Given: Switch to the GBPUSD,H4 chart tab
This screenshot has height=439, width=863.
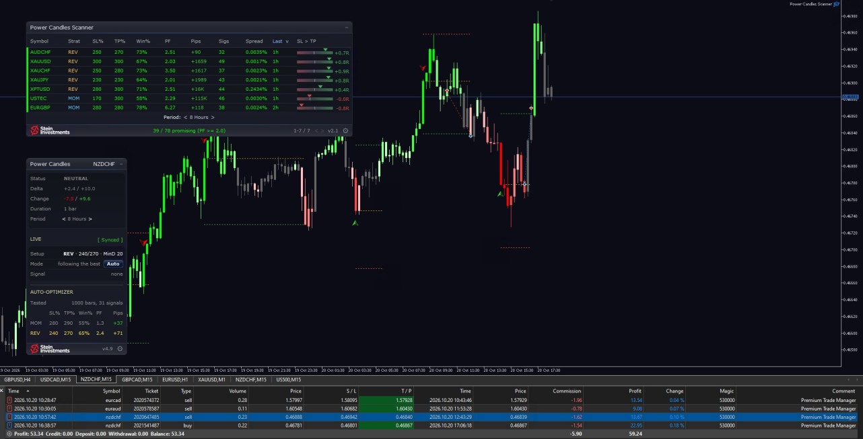Looking at the screenshot, I should coord(18,380).
